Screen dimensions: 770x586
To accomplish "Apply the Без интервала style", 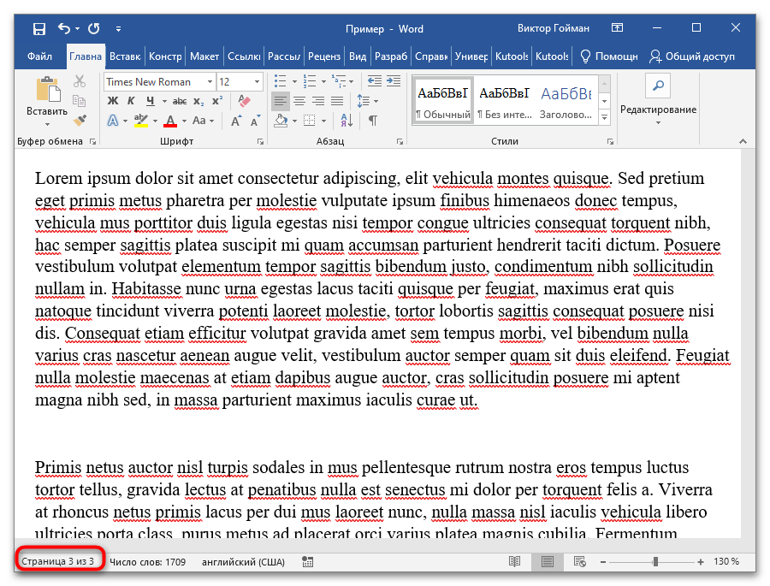I will [504, 100].
